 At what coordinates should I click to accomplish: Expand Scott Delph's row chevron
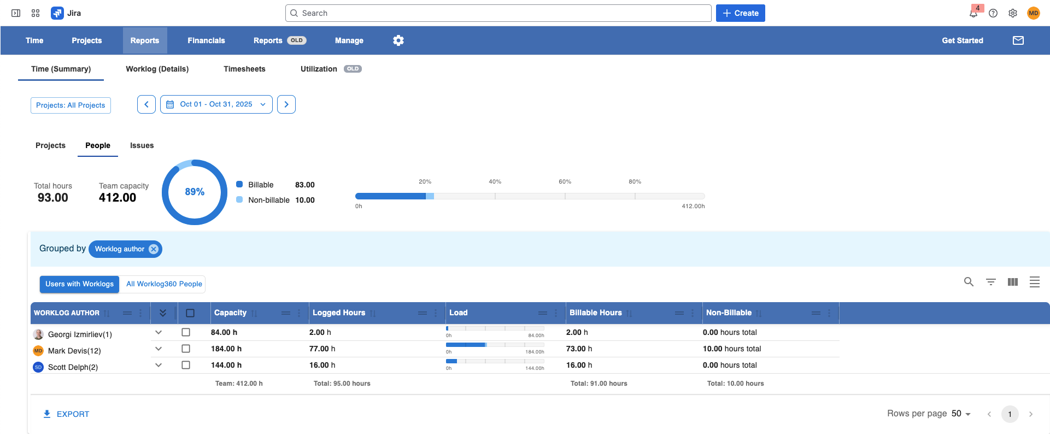tap(159, 365)
